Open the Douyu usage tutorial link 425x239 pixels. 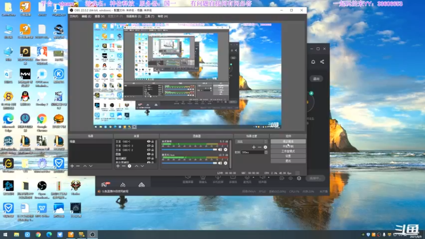pos(115,191)
